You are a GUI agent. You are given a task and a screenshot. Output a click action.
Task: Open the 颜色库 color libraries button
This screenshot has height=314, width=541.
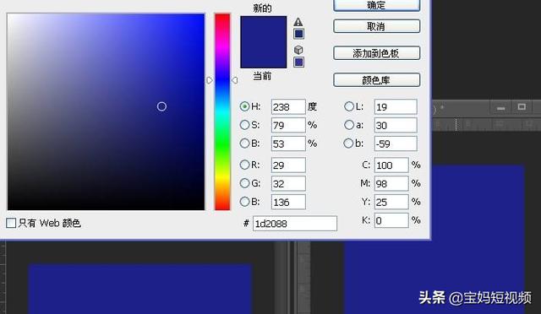click(377, 80)
